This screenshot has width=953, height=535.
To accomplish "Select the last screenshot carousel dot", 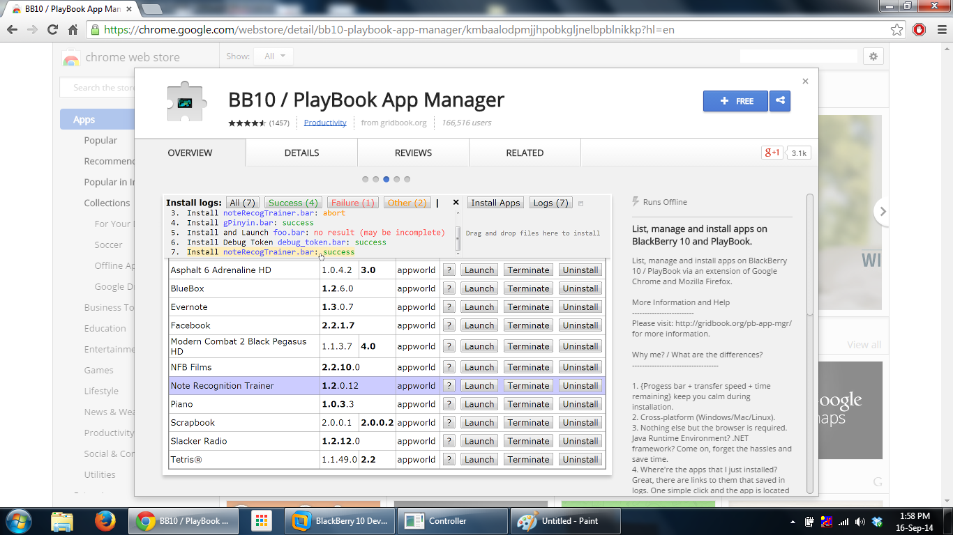I will tap(407, 179).
